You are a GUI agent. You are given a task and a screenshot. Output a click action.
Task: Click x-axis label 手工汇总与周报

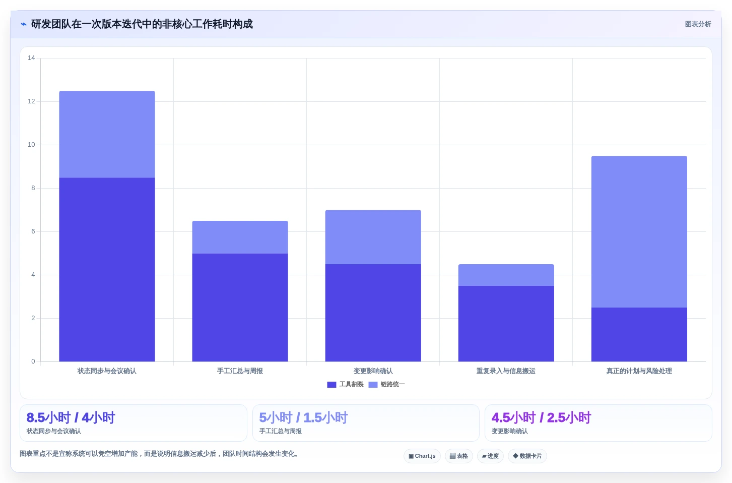(x=240, y=371)
